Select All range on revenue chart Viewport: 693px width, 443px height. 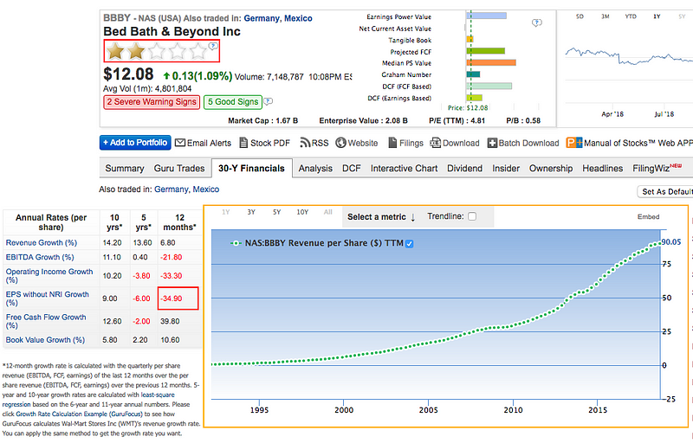(x=327, y=212)
